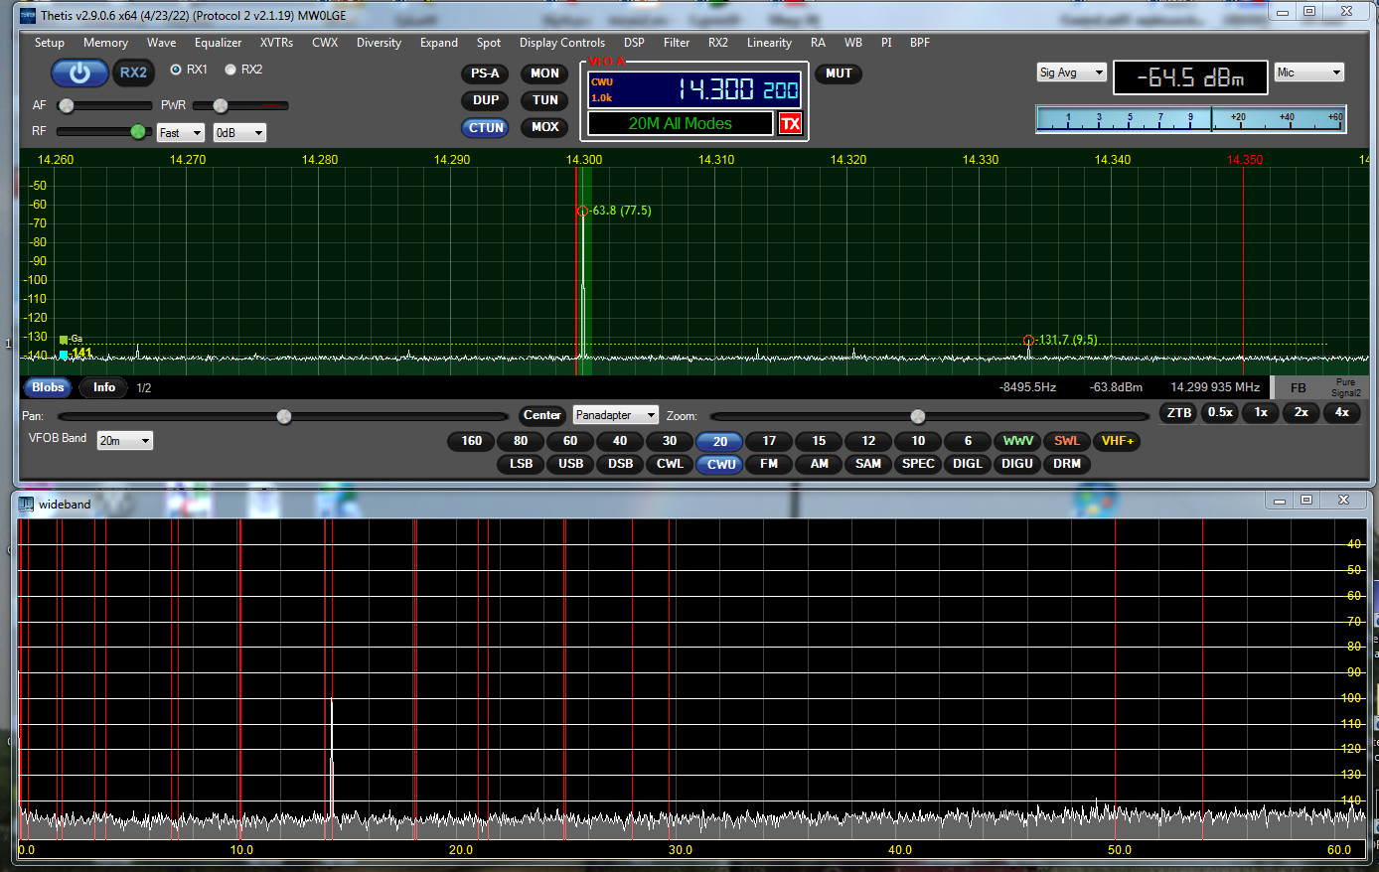
Task: Open the Linearity menu
Action: click(769, 43)
